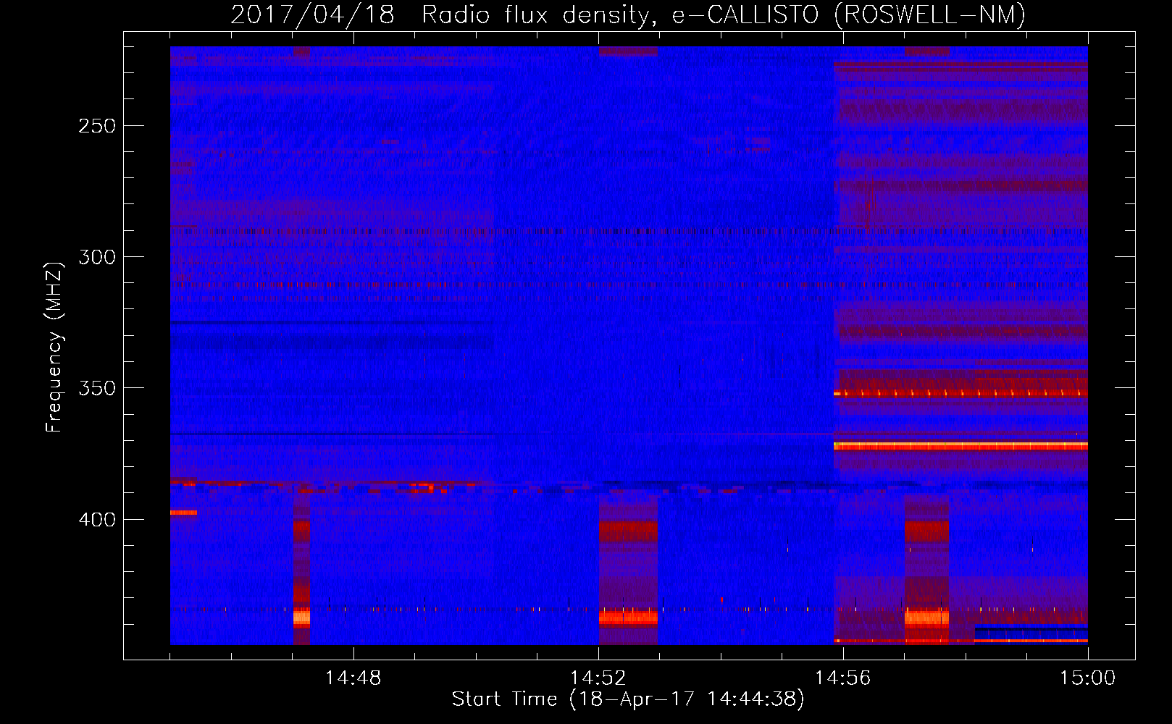Click the plot title 'Radio flux density, e-CALLISTO (ROSWELL-NM)'
This screenshot has height=724, width=1172.
click(724, 14)
